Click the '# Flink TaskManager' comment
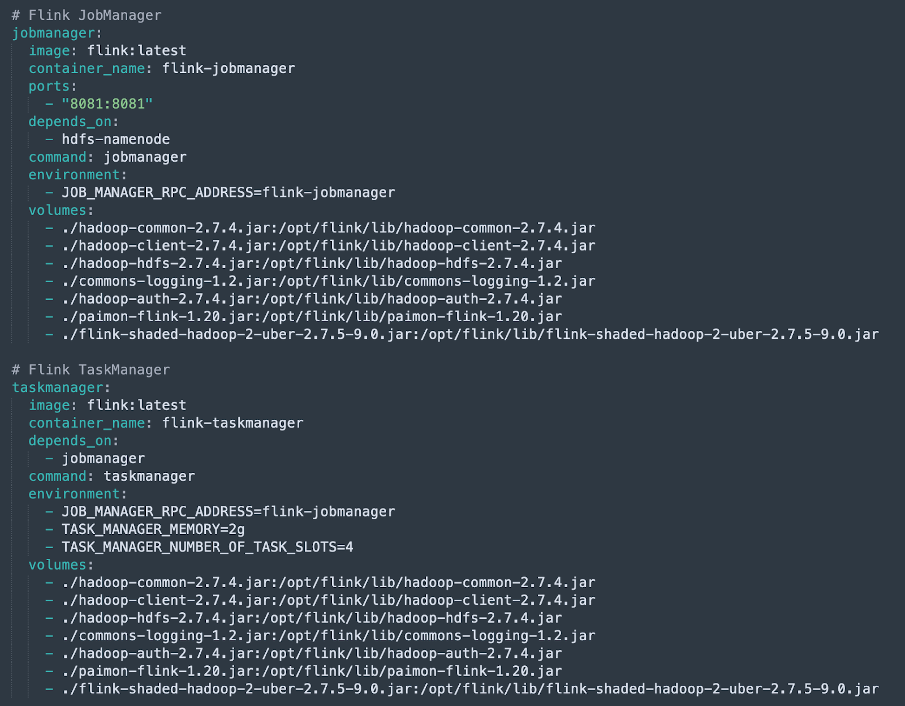Image resolution: width=905 pixels, height=706 pixels. tap(90, 370)
